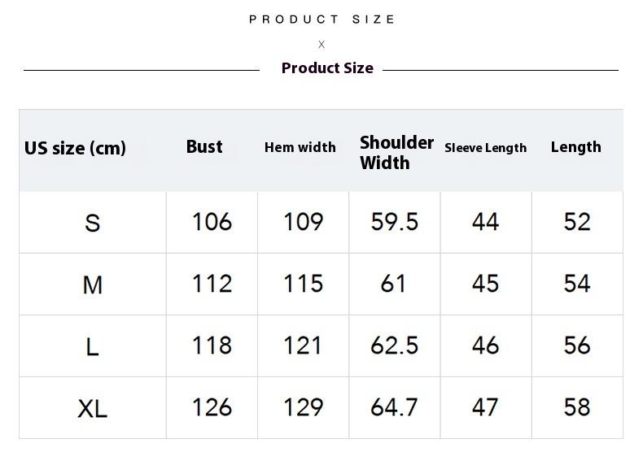This screenshot has width=643, height=452.
Task: Click the length value 58 for XL
Action: [577, 407]
